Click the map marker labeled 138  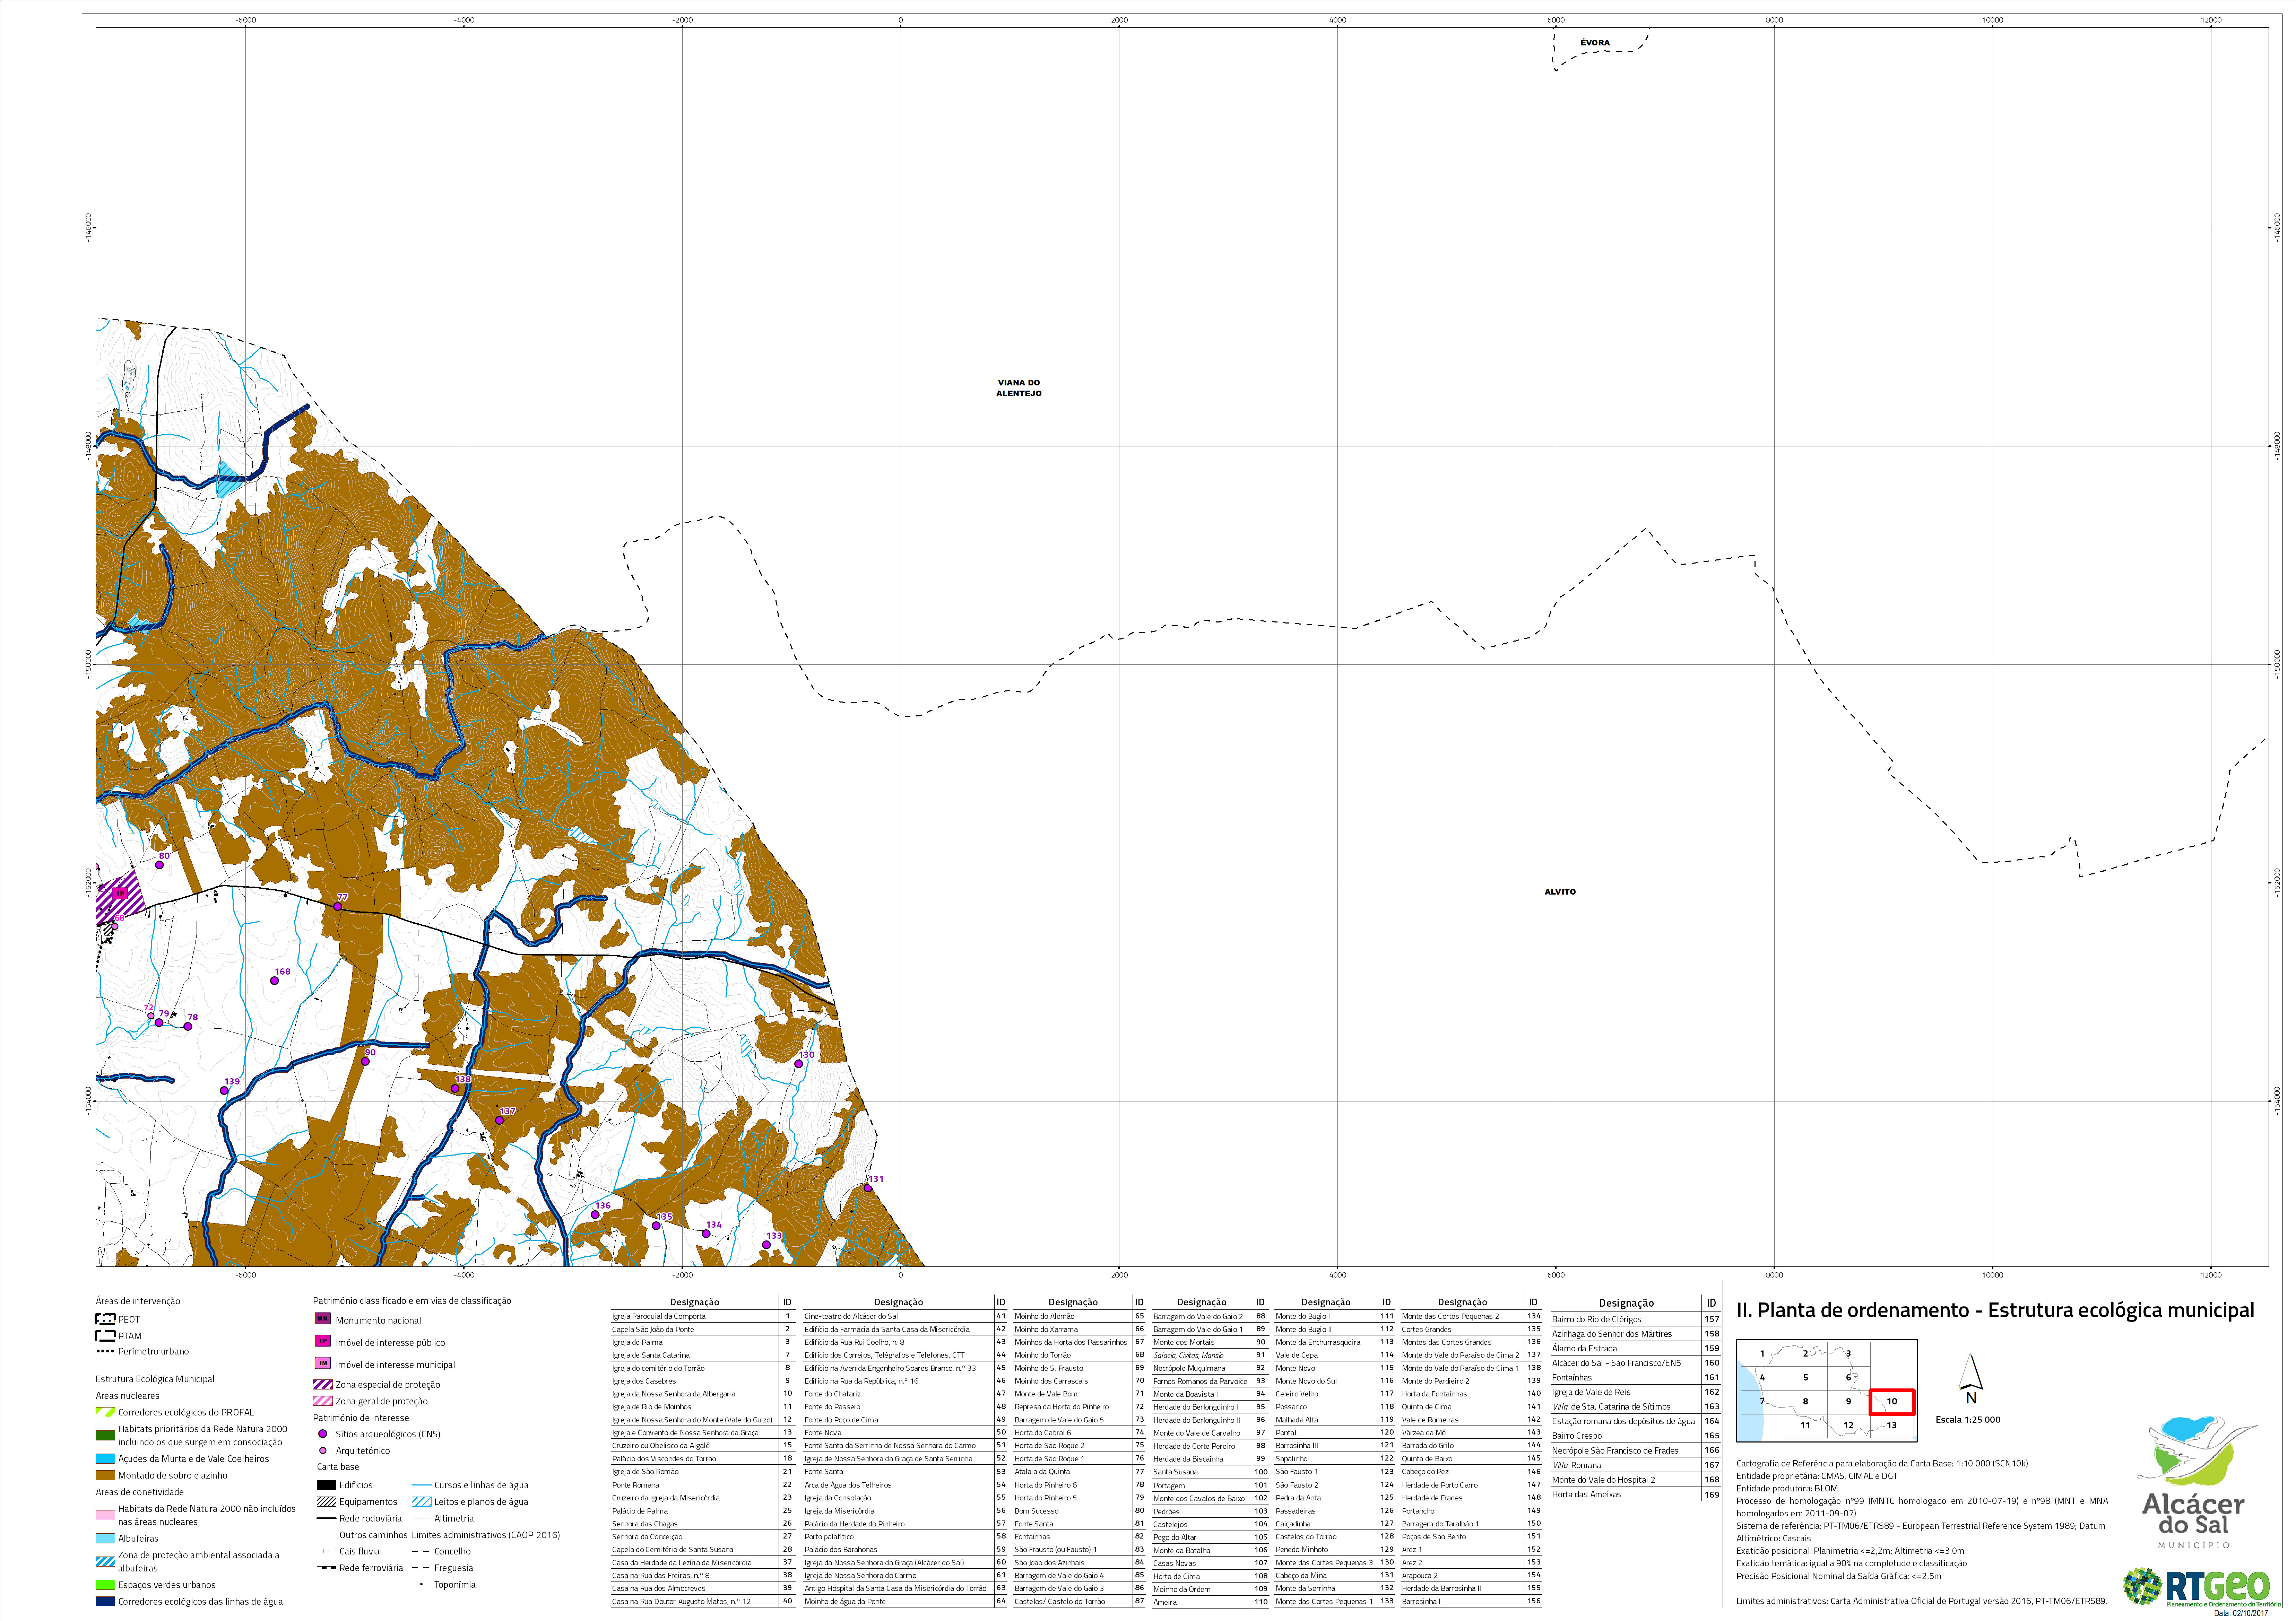[455, 1089]
